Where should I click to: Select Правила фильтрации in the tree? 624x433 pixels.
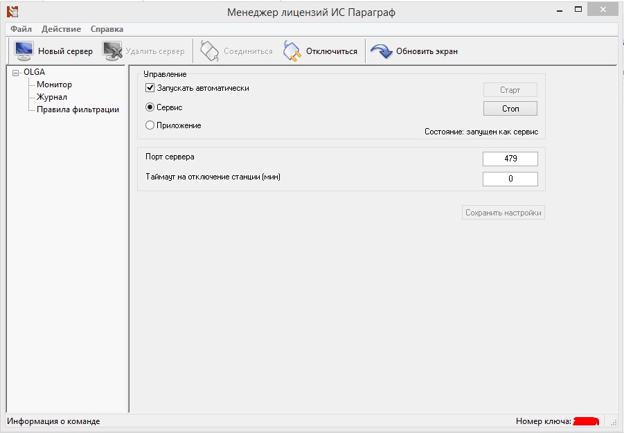(x=78, y=109)
